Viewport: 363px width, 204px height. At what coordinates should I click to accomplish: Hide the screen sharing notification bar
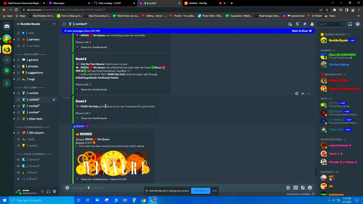pos(214,191)
